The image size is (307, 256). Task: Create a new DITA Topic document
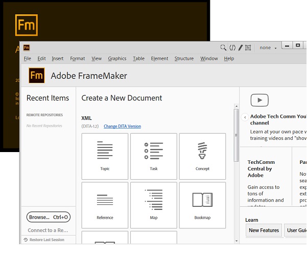tap(105, 156)
